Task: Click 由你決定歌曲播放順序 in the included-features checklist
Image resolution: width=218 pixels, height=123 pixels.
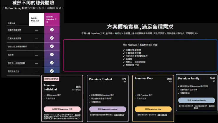Action: click(136, 56)
